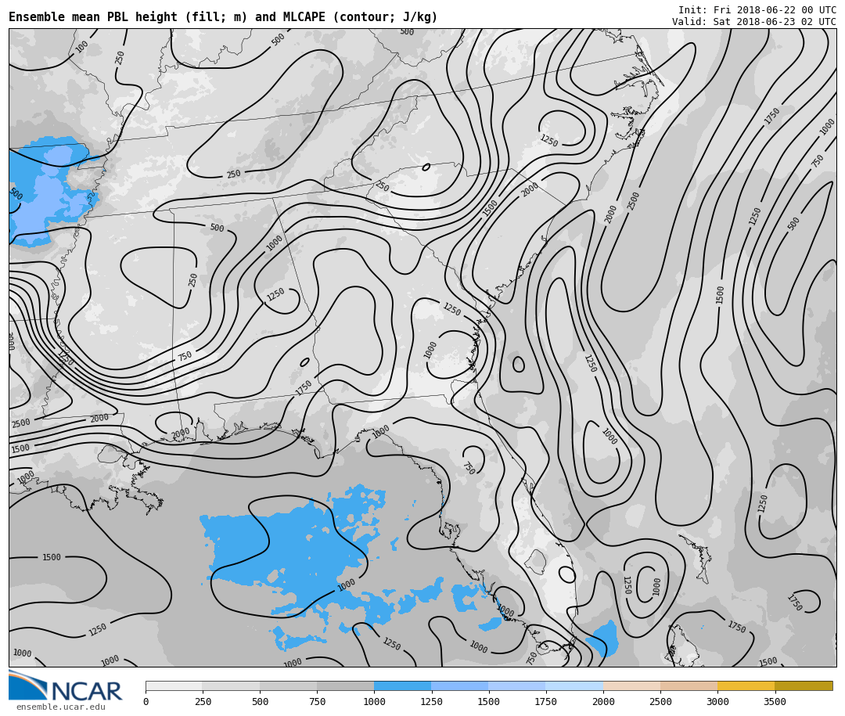
Task: Pick the 1500–1750 light blue colorbar swatch
Action: pos(517,685)
